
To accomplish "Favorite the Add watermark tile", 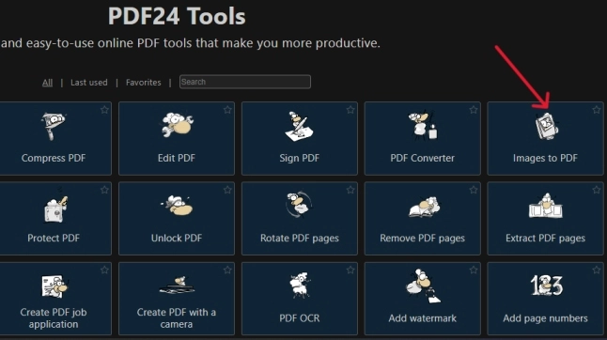I will (x=474, y=270).
